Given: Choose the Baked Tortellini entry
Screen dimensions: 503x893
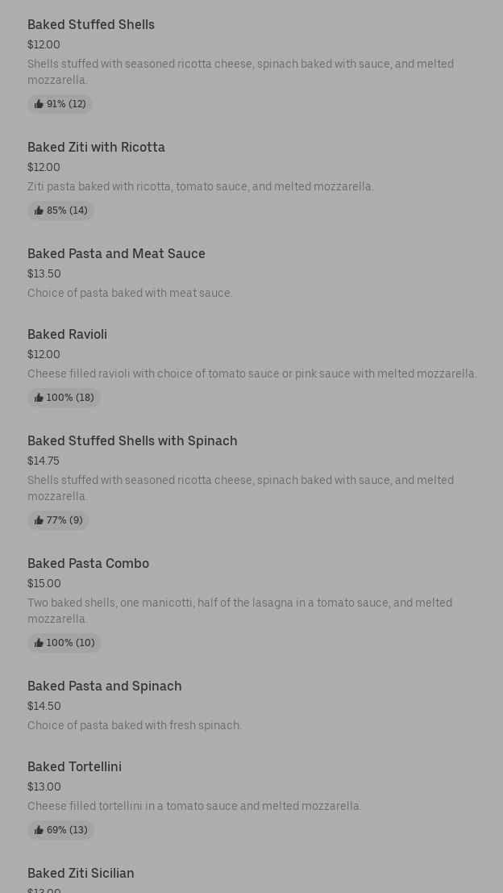Looking at the screenshot, I should pos(74,767).
